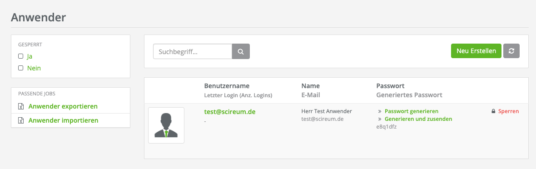
Task: Click the double chevron before Passwort generieren
Action: [379, 111]
